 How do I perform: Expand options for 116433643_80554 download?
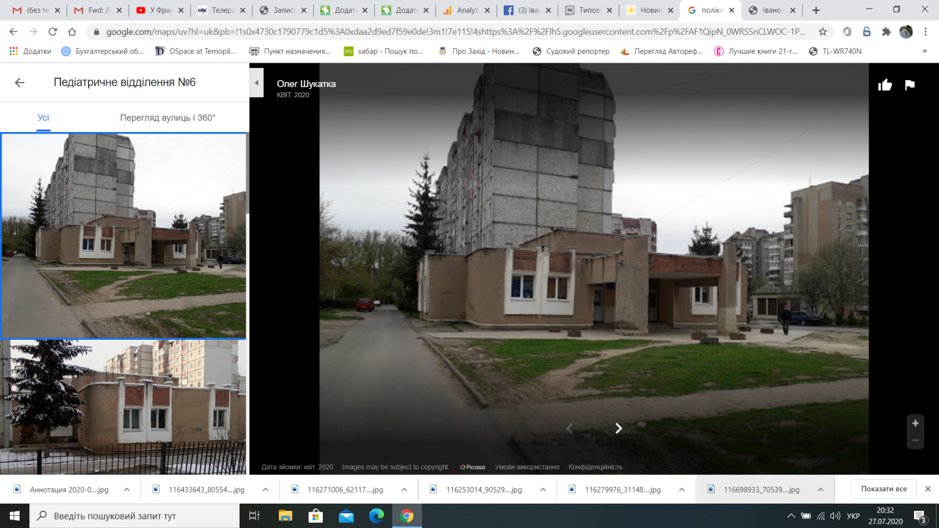pos(265,490)
